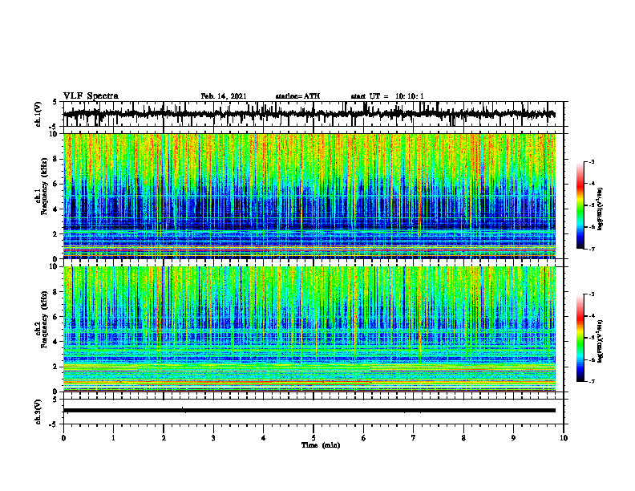Click the ch.1 color bar PSD unit label

[x=601, y=209]
